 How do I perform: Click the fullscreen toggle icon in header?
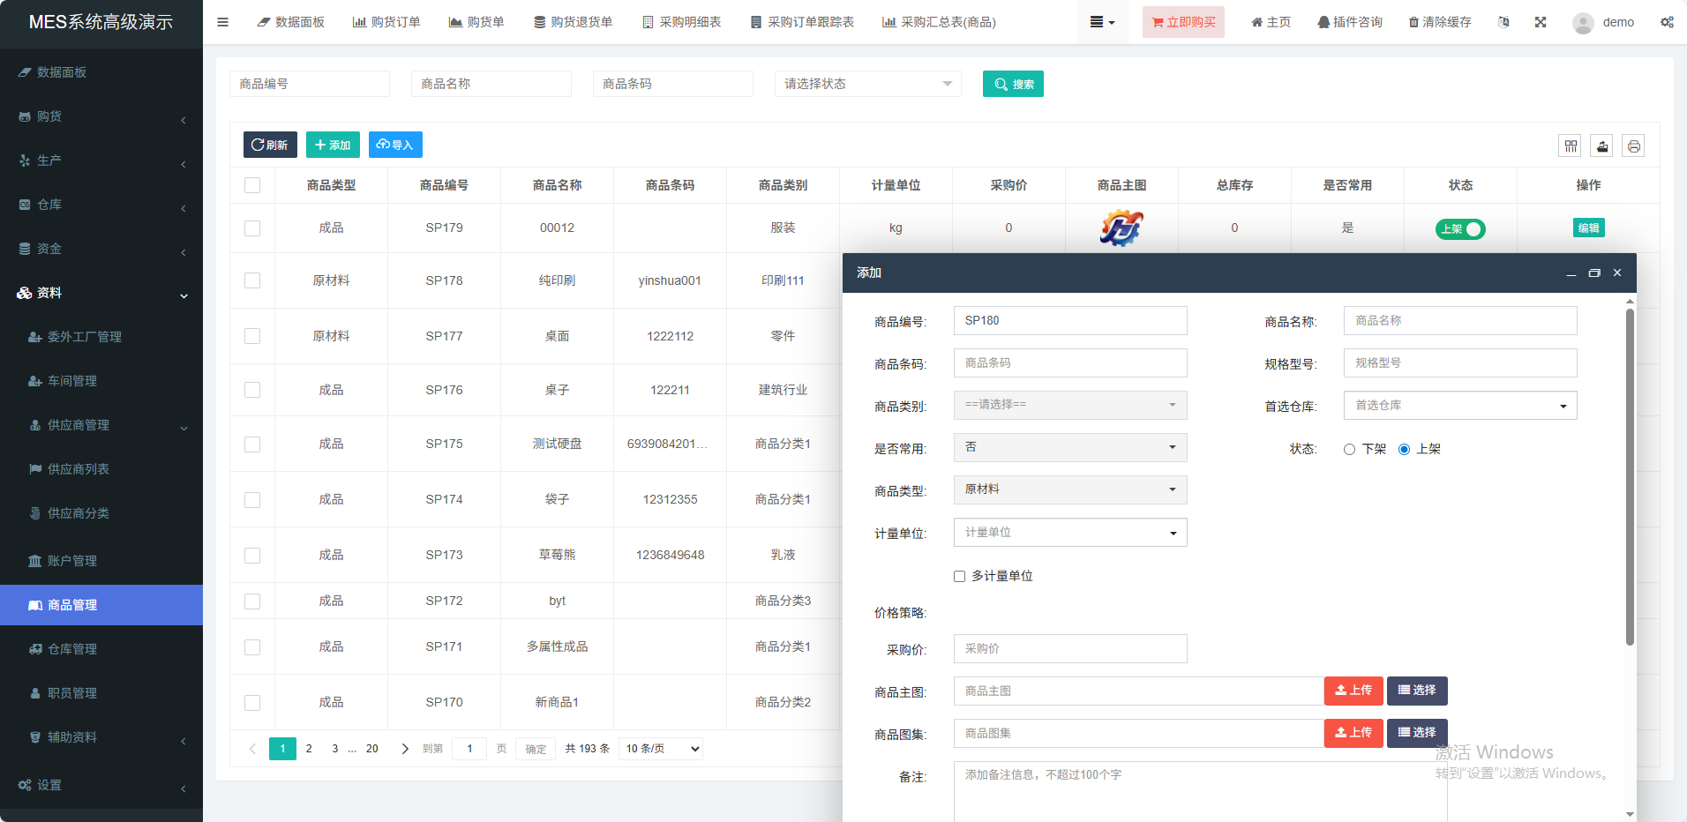tap(1541, 22)
